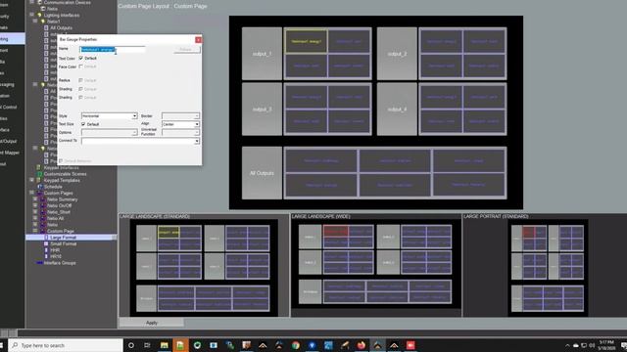Screen dimensions: 627x352
Task: Open Cortana circle on the taskbar
Action: tap(130, 345)
